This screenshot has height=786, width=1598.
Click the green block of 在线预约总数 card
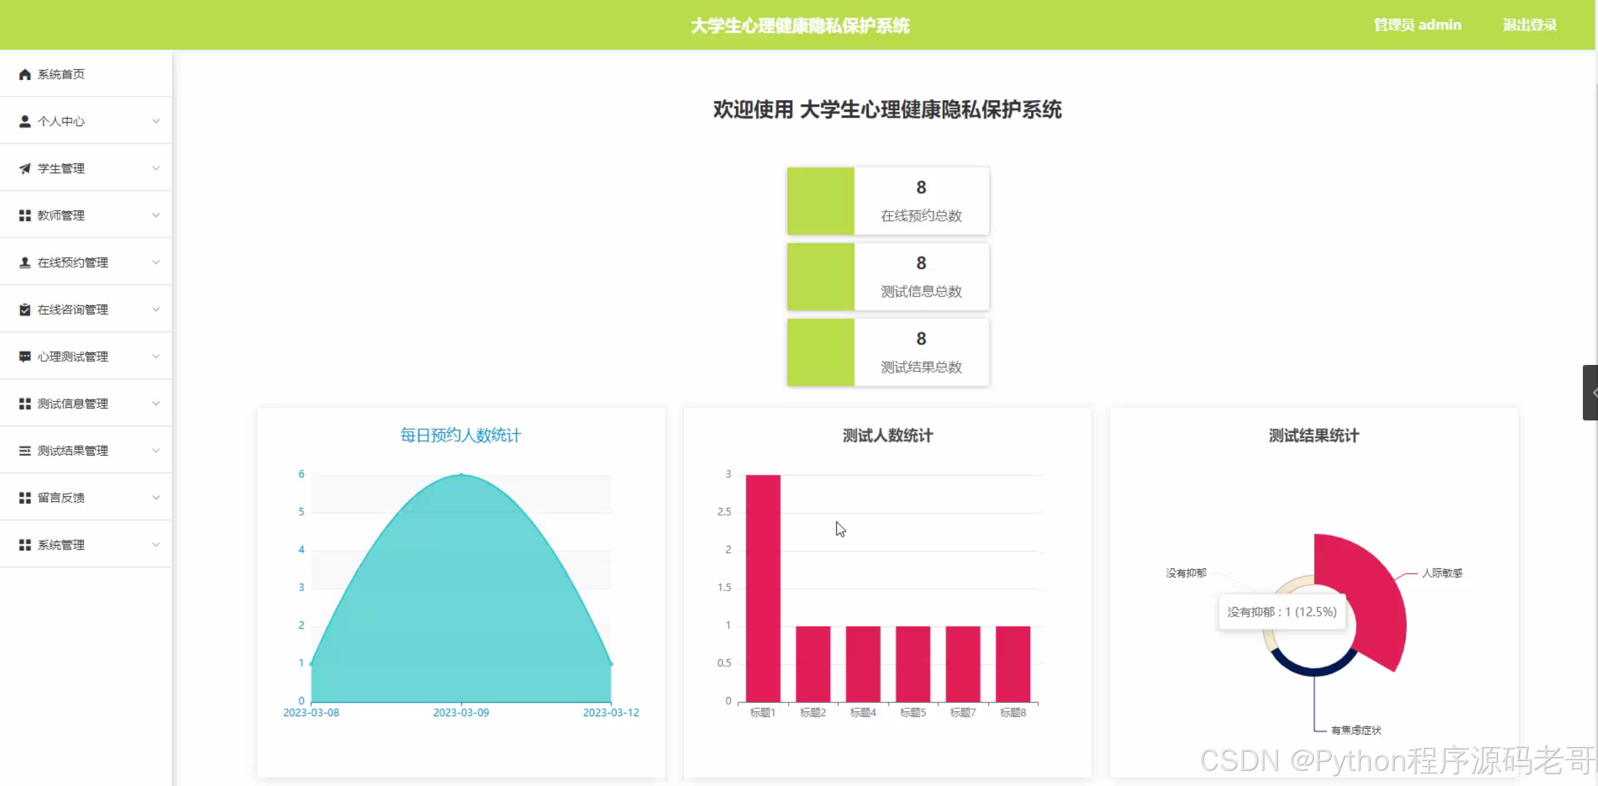820,201
